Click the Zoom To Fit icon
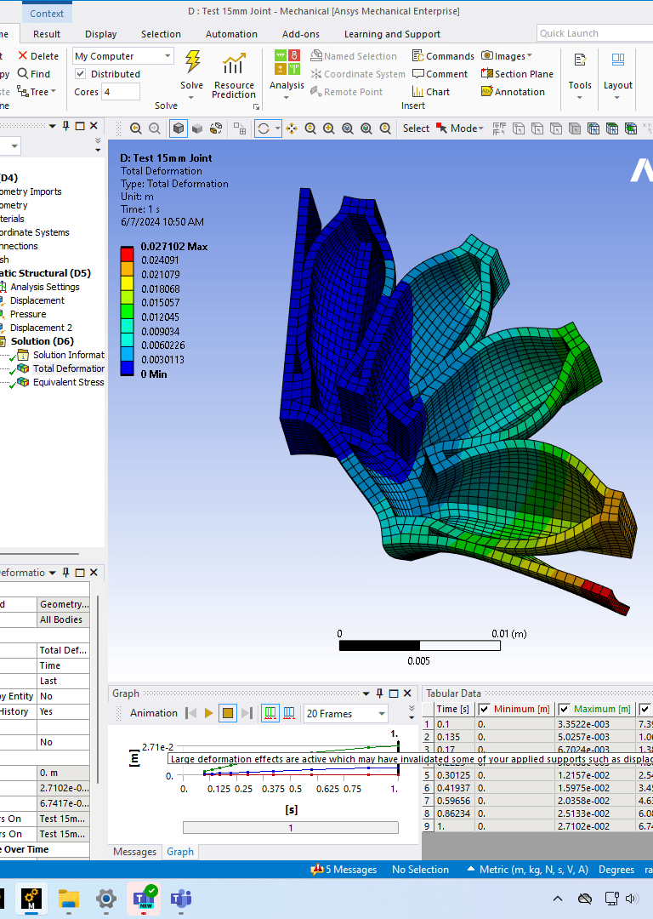The image size is (653, 919). (x=348, y=128)
